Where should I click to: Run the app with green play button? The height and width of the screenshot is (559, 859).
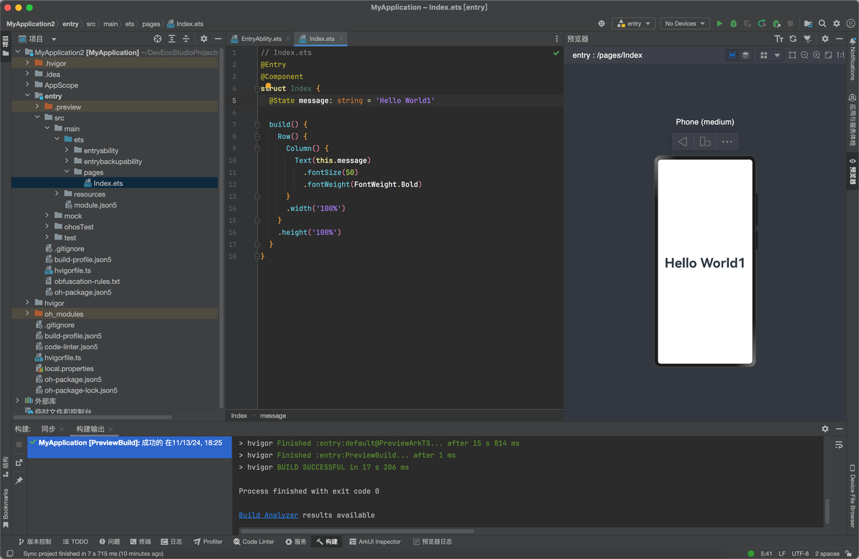(719, 23)
